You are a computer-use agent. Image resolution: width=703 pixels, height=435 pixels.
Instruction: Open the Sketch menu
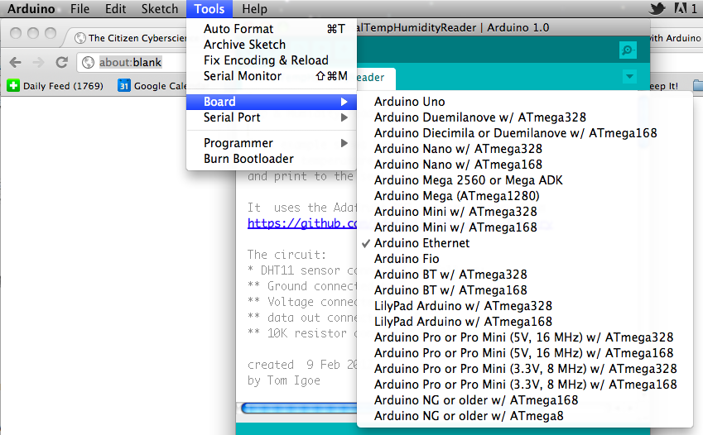(160, 9)
